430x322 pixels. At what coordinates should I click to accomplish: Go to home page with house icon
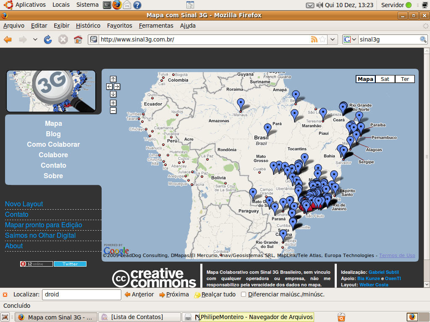(78, 40)
